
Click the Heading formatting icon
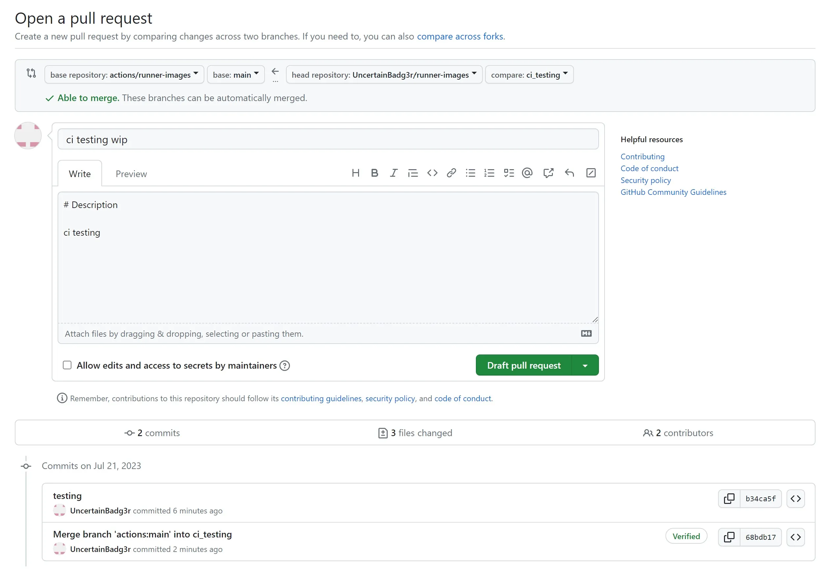(x=355, y=173)
